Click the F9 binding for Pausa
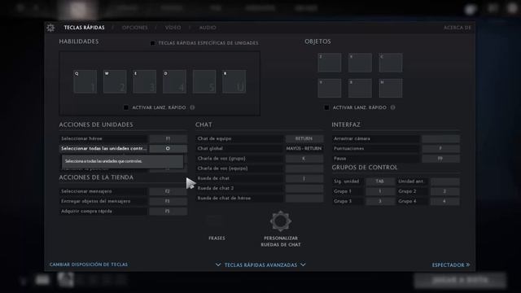Viewport: 521px width, 293px height. tap(440, 159)
